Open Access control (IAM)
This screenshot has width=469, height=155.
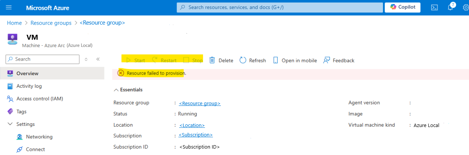[x=39, y=99]
